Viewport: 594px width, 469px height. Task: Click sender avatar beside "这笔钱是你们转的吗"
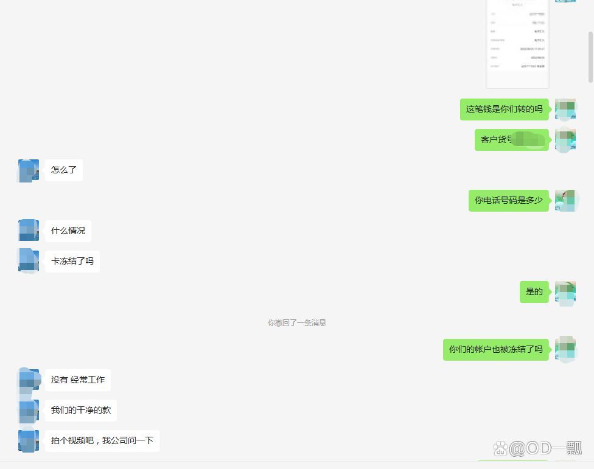tap(565, 109)
